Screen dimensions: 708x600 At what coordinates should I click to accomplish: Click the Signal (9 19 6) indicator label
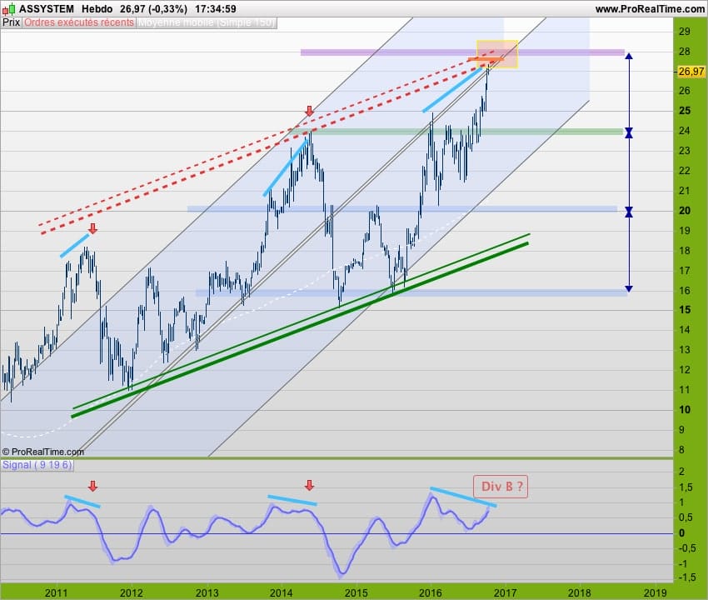(37, 465)
